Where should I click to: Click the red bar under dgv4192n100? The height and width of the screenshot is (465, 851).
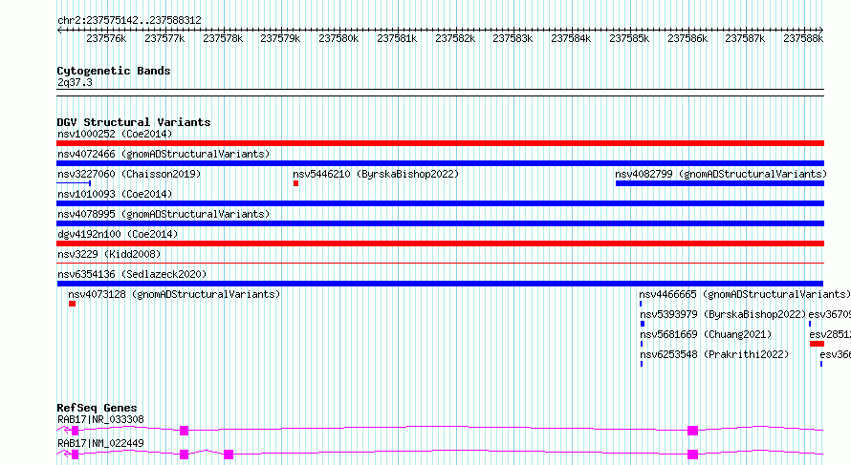tap(440, 243)
